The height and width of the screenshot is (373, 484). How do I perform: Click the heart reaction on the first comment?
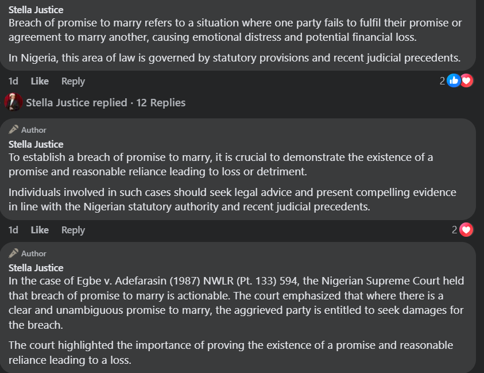[x=467, y=81]
